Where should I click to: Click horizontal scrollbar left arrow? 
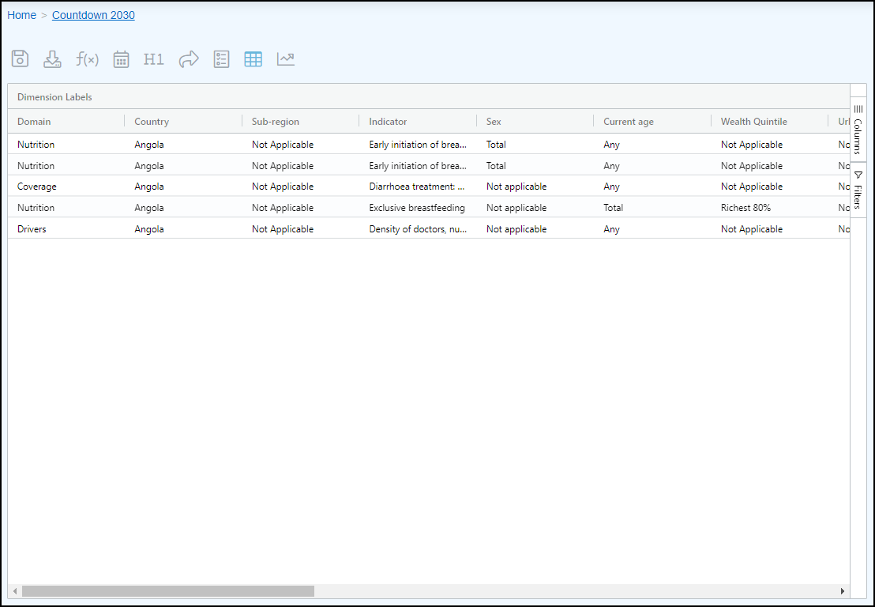pos(14,591)
